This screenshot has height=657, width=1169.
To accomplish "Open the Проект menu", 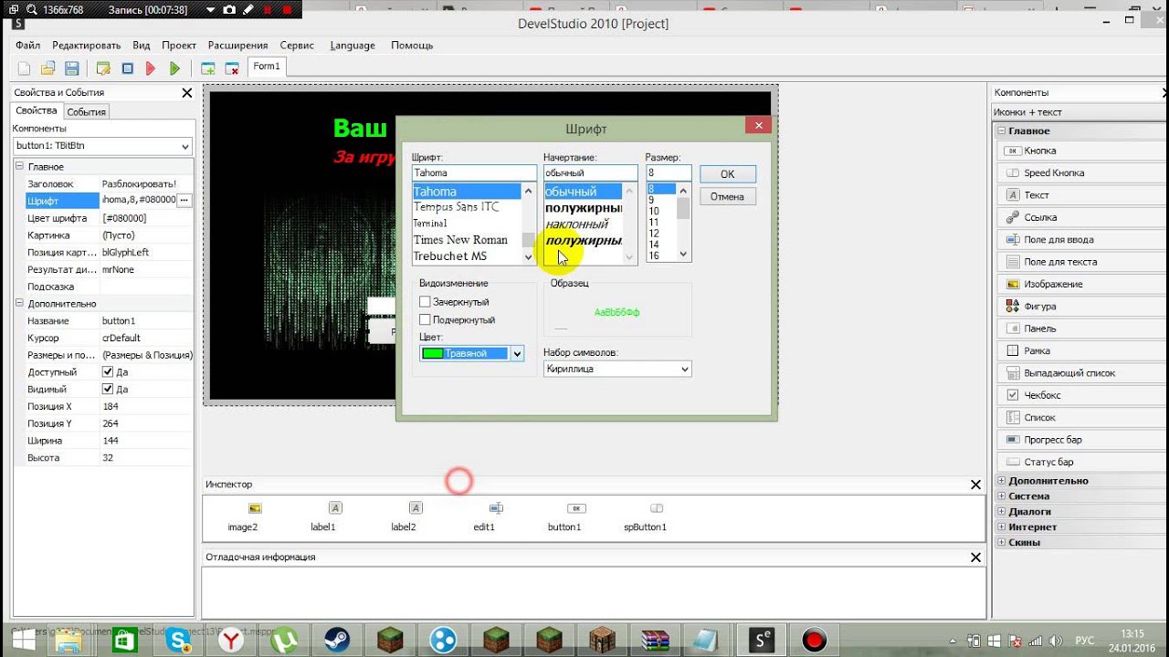I will 179,45.
